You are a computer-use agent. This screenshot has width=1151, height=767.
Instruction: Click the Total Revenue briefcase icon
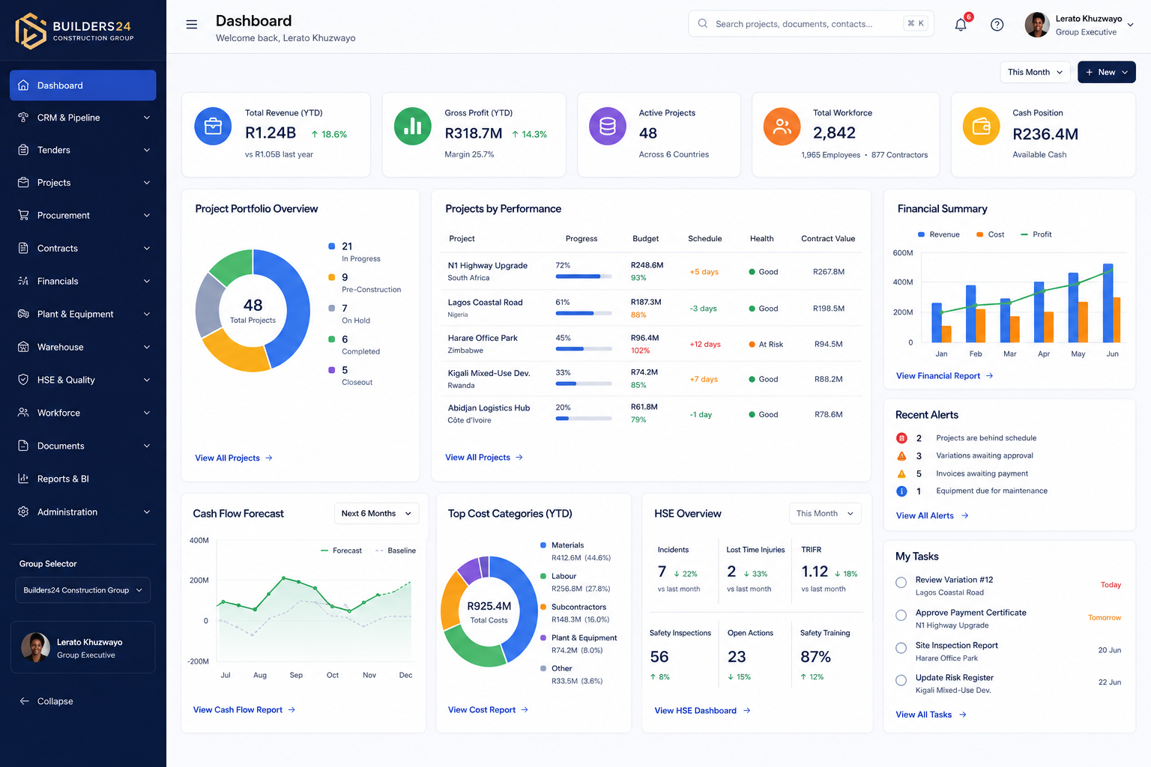pyautogui.click(x=213, y=126)
